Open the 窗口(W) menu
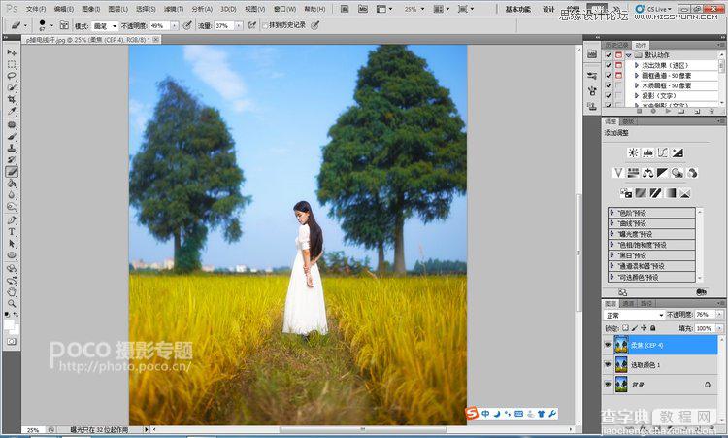The width and height of the screenshot is (728, 438). click(284, 9)
